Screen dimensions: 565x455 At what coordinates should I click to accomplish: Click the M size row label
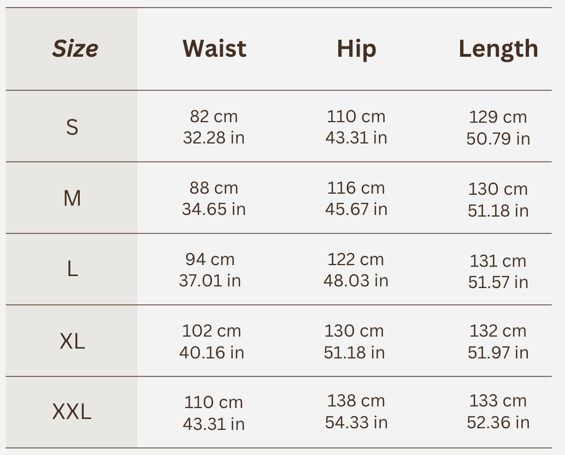tap(72, 199)
